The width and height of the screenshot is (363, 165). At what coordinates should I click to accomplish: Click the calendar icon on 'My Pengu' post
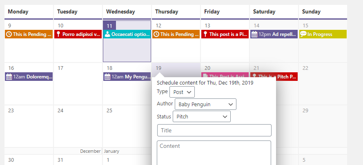107,76
